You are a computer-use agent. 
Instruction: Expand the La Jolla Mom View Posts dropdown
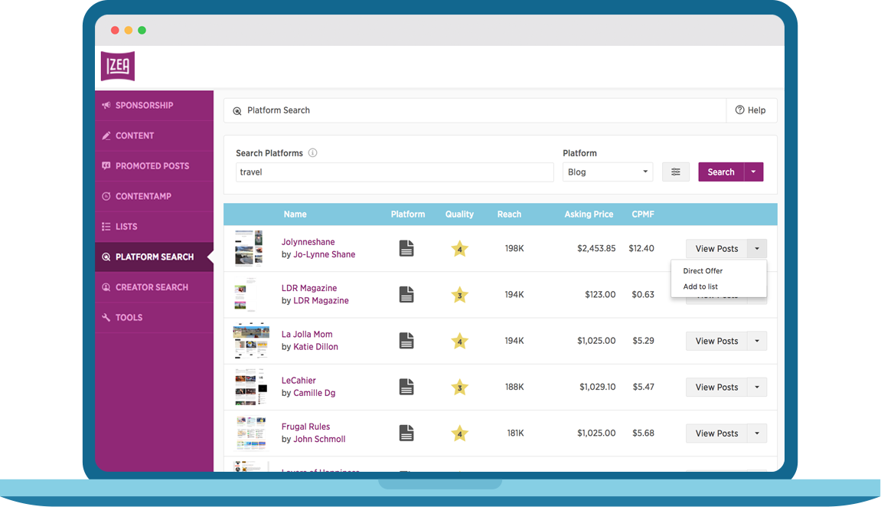(757, 341)
